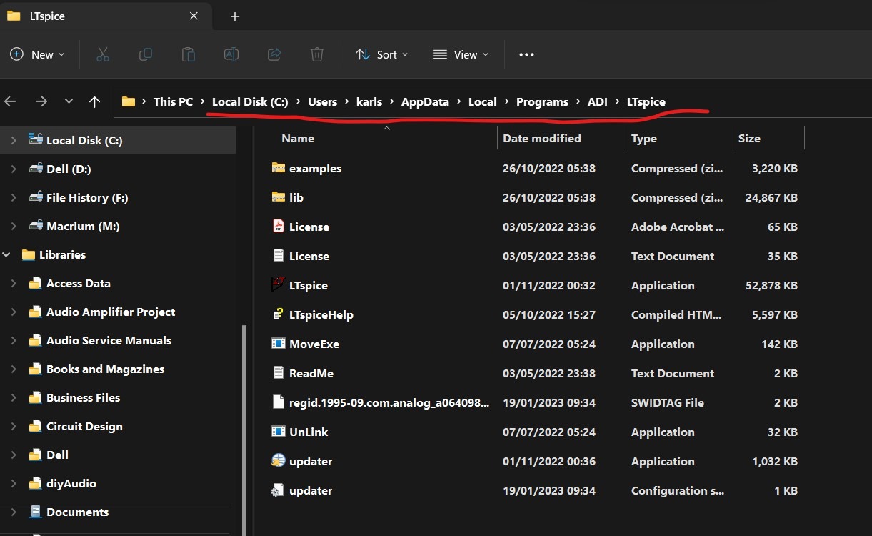
Task: Select Documents in the navigation pane
Action: [x=77, y=512]
